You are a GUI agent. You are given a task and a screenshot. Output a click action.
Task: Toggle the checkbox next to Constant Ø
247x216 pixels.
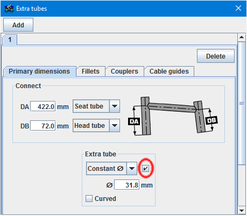point(145,168)
